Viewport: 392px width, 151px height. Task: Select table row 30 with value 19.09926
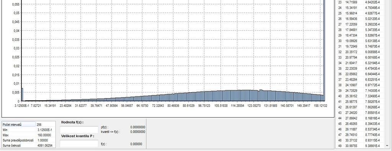pos(360,41)
